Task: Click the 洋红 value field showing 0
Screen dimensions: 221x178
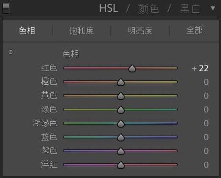Action: pyautogui.click(x=206, y=165)
